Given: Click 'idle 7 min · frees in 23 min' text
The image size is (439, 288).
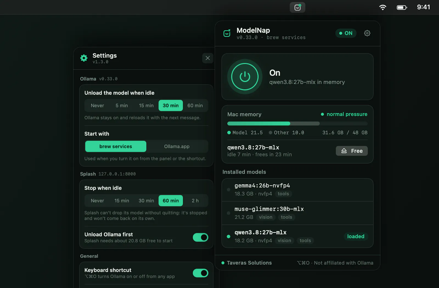Looking at the screenshot, I should click(x=260, y=155).
